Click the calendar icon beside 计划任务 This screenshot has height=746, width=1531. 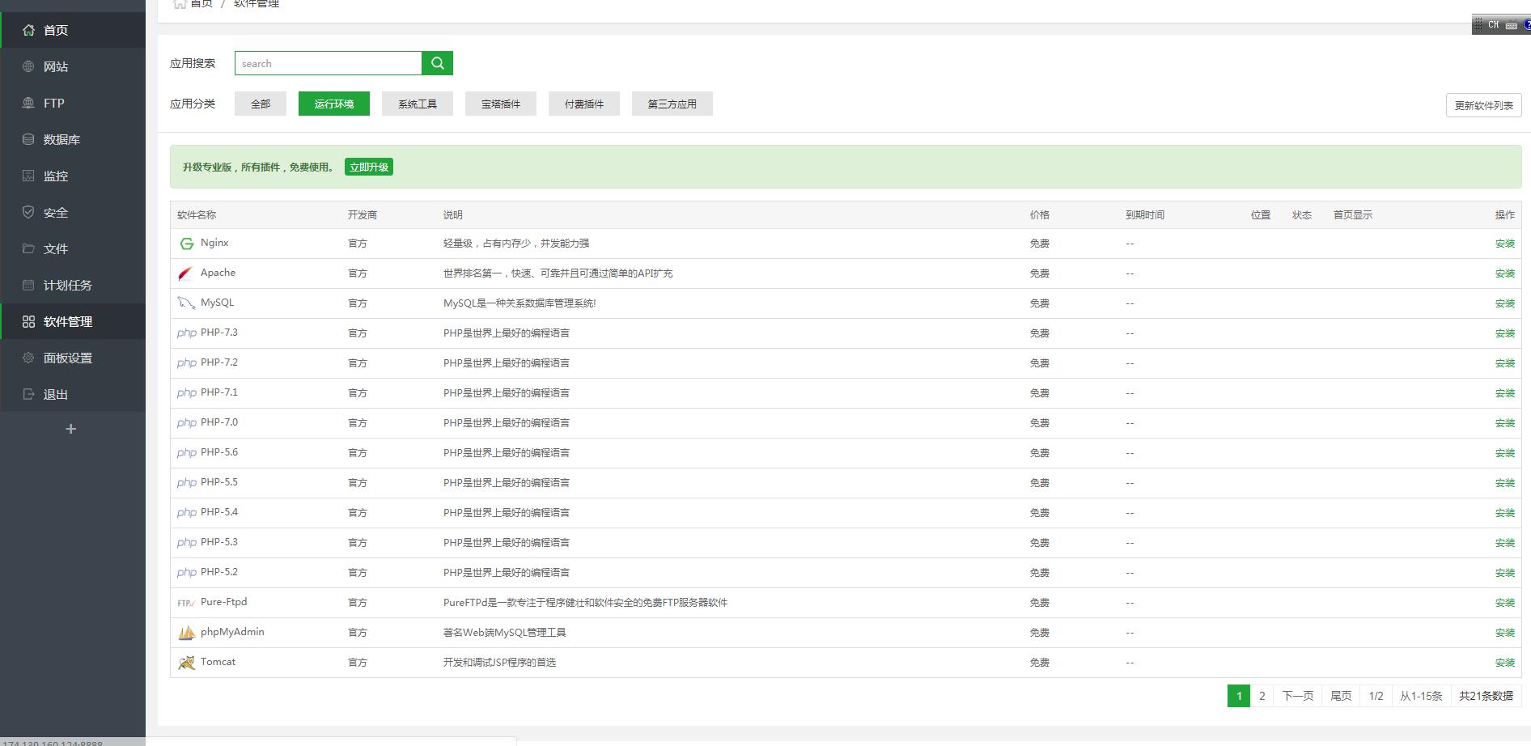[x=28, y=285]
